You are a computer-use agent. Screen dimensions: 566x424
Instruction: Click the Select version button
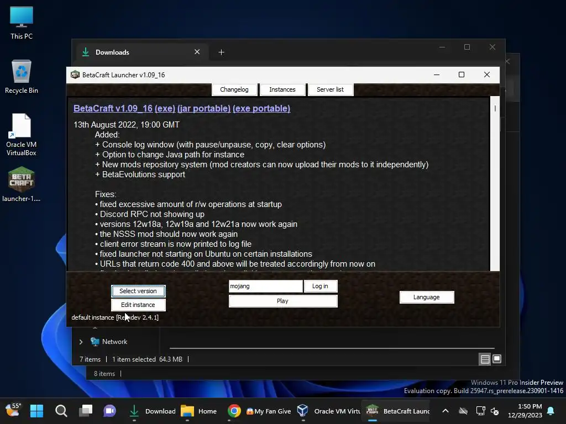pos(138,291)
